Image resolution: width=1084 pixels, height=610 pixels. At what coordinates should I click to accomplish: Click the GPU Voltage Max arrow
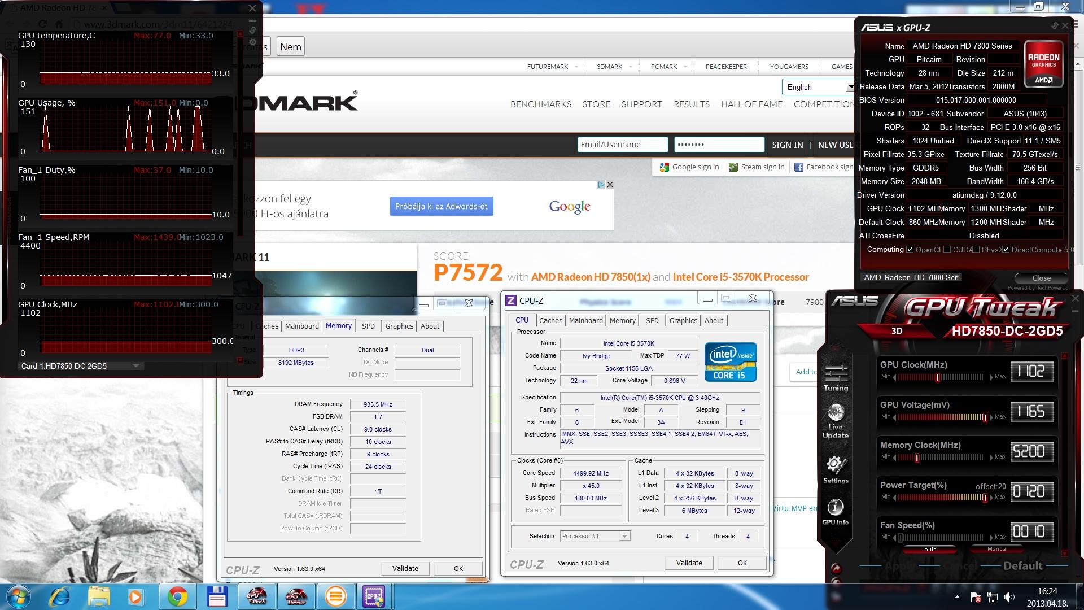[991, 417]
